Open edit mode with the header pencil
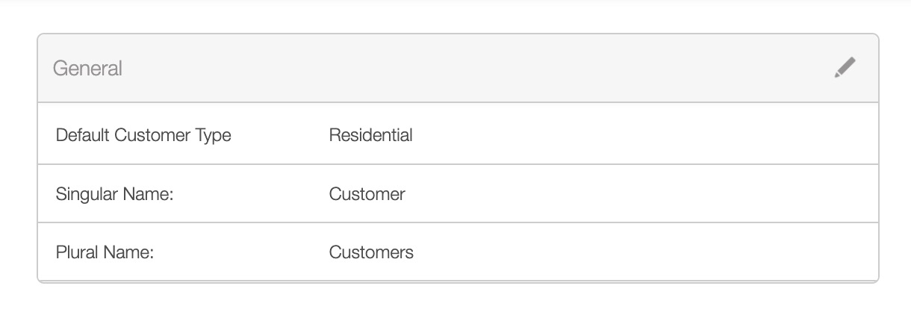This screenshot has height=321, width=911. [845, 68]
